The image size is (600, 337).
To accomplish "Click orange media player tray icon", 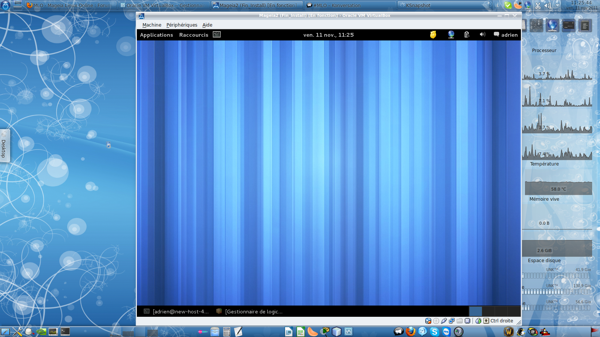I will (x=518, y=5).
